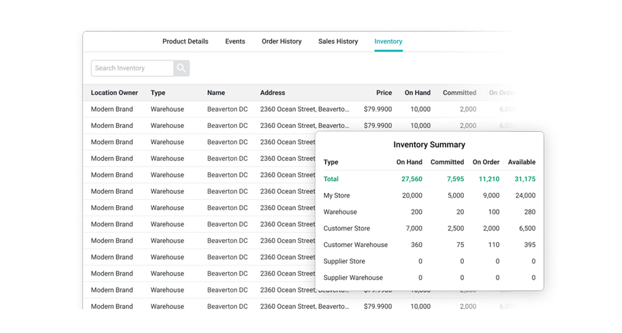The width and height of the screenshot is (622, 333).
Task: Click the Available column header in summary
Action: (521, 162)
